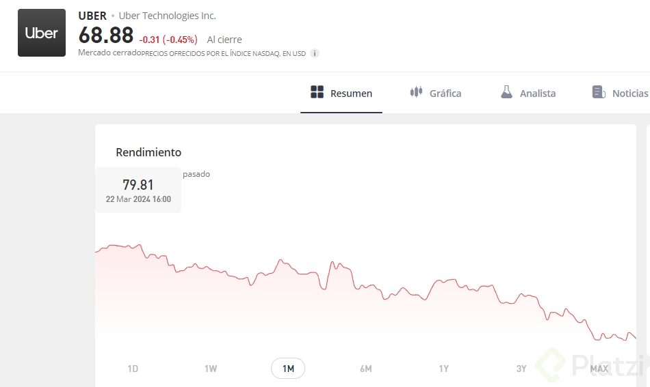Viewport: 650px width, 387px height.
Task: Click the 79.81 chart tooltip box
Action: 138,190
